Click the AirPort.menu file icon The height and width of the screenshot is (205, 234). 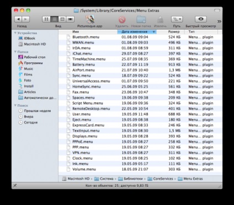(x=68, y=70)
